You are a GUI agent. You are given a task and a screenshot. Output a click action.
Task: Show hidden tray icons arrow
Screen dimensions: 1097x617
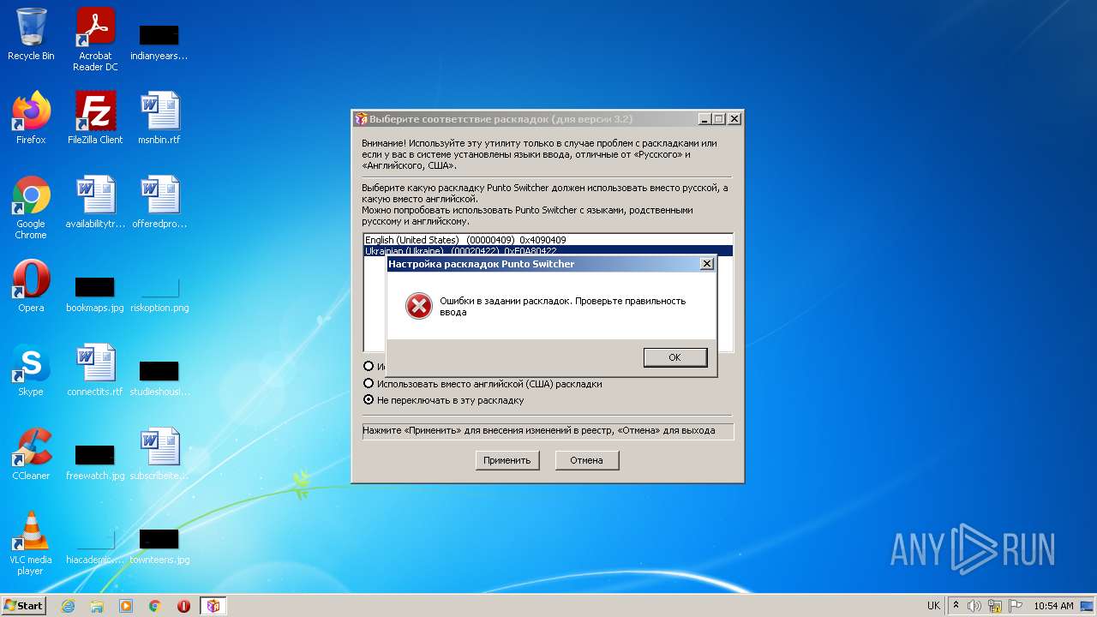pyautogui.click(x=956, y=606)
